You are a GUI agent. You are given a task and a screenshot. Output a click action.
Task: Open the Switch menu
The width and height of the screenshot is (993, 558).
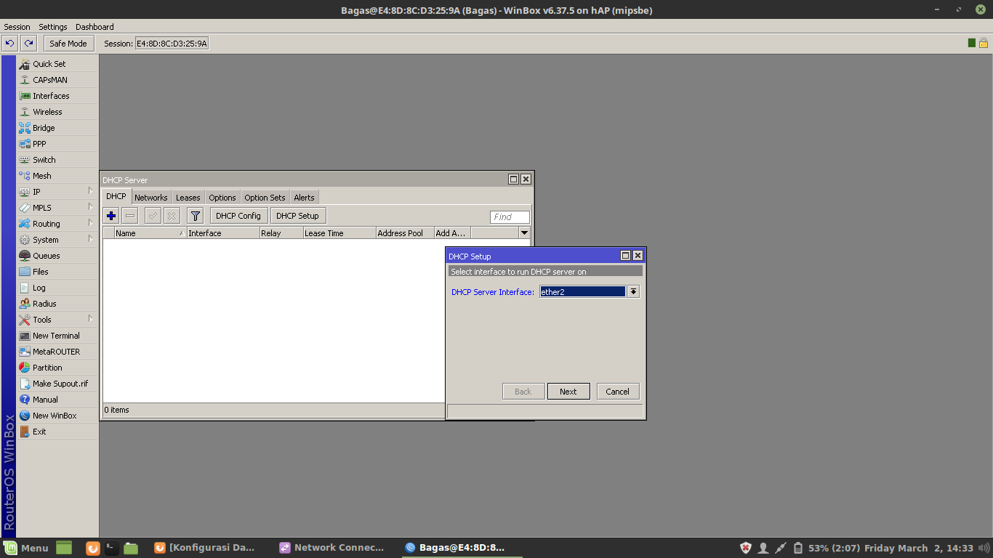click(x=57, y=160)
